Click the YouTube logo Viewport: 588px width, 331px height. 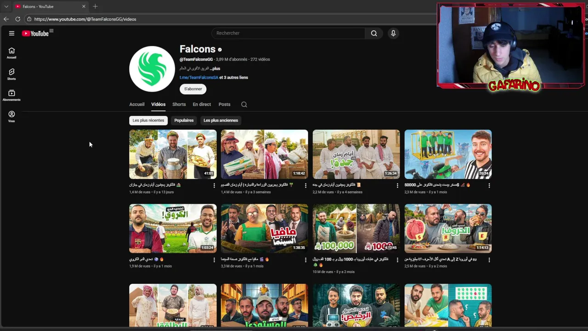click(35, 33)
